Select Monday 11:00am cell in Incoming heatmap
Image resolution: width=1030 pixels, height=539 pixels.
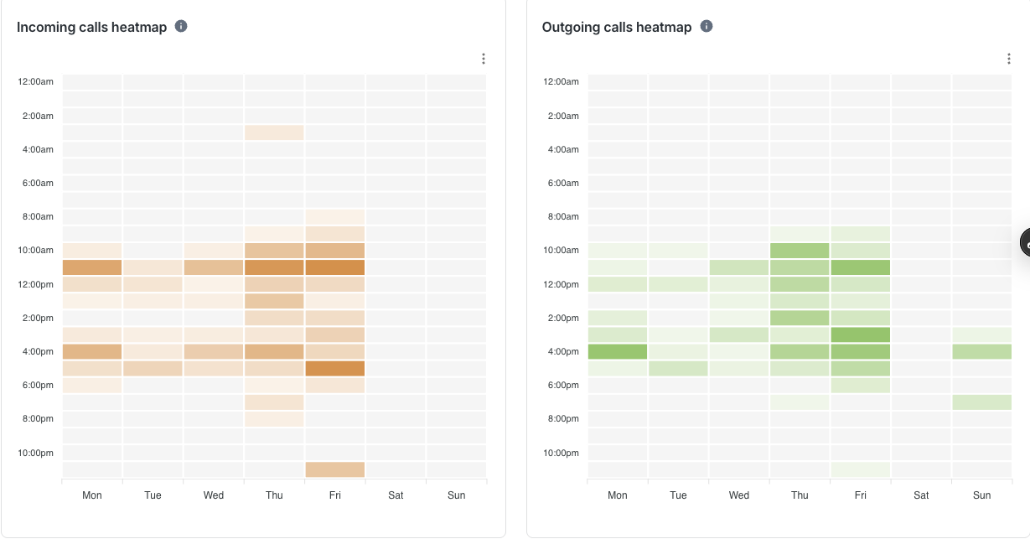[92, 267]
